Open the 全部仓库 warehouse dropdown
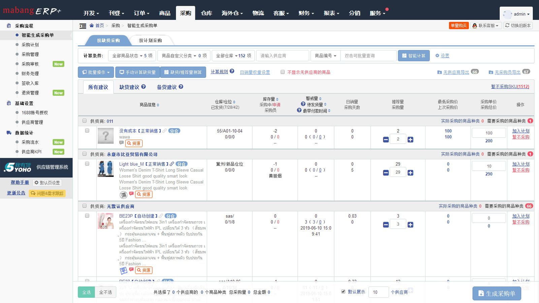This screenshot has height=303, width=539. [x=233, y=56]
